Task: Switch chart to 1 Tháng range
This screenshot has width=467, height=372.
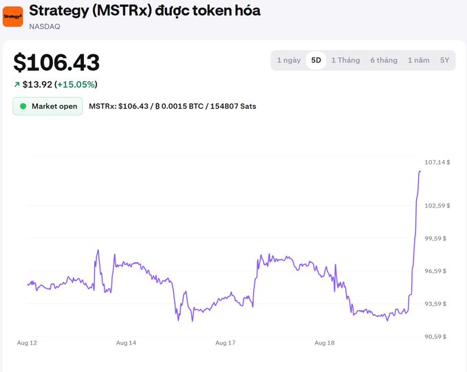Action: 345,60
